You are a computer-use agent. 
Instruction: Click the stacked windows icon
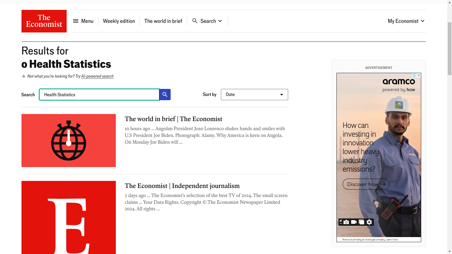coord(361,222)
